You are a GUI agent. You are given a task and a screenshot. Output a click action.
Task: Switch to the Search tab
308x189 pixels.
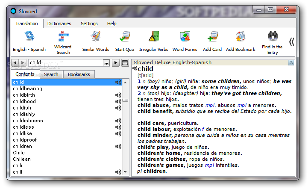(x=51, y=74)
